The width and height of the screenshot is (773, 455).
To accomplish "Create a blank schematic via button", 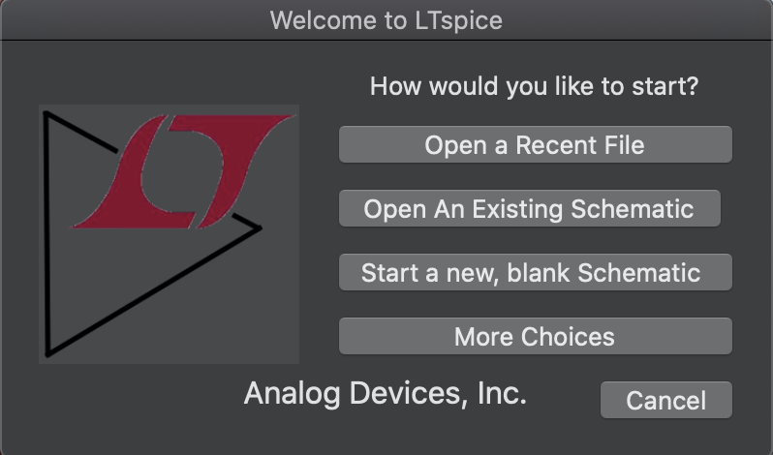I will point(536,272).
